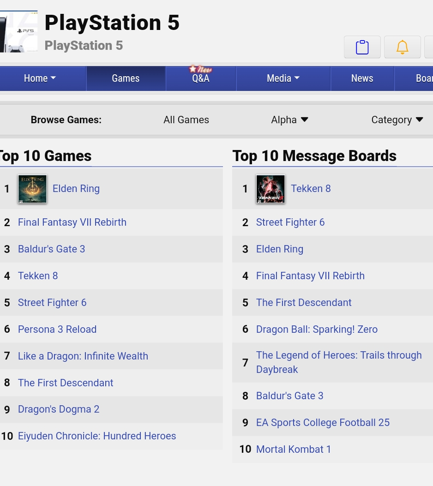
Task: Open Eiyuden Chronicle: Hundred Heroes link
Action: 97,436
